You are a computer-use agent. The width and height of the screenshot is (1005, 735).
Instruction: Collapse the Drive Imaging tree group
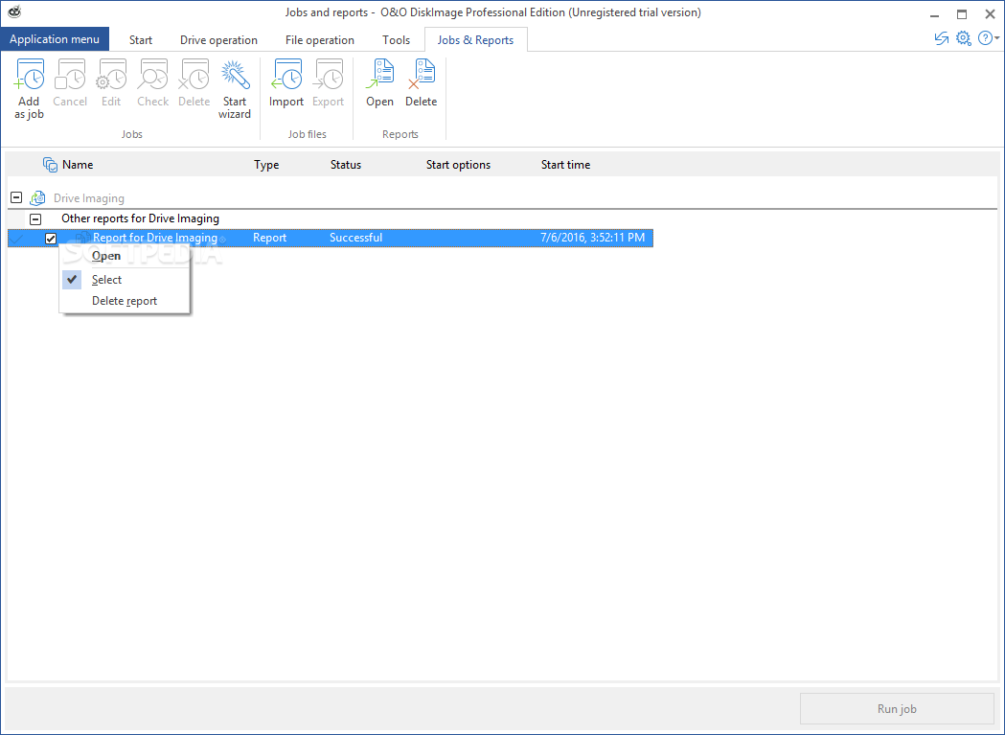coord(16,197)
